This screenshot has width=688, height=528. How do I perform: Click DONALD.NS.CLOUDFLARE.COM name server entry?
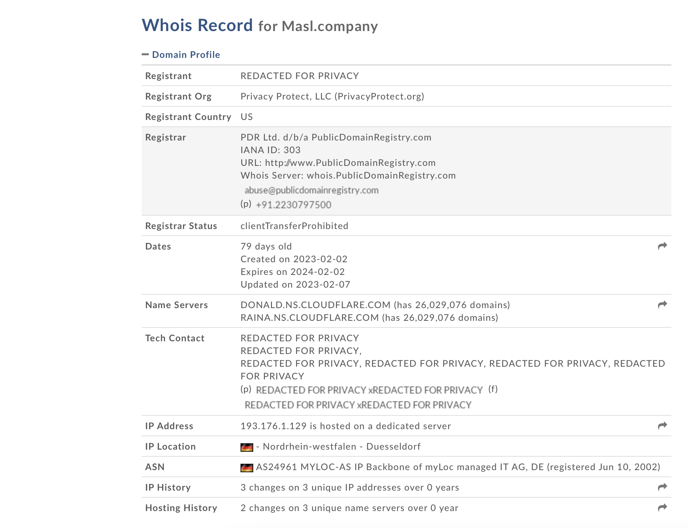coord(375,305)
